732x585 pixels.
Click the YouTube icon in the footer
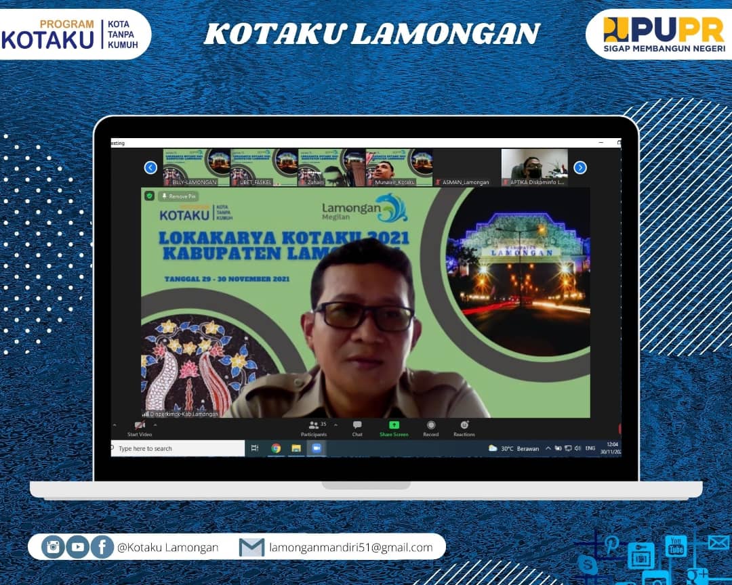[x=77, y=547]
